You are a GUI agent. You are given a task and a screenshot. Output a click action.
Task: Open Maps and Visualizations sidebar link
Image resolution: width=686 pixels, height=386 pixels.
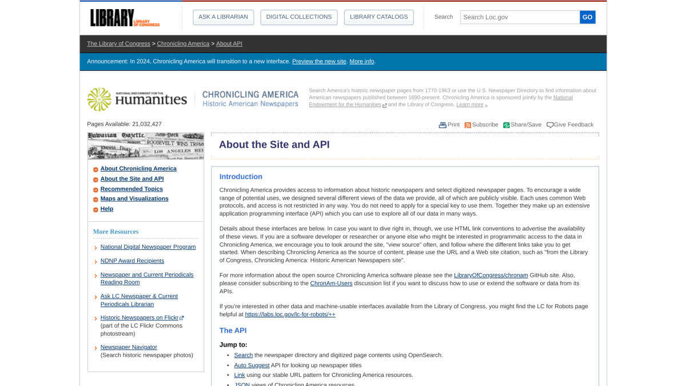[x=134, y=198]
